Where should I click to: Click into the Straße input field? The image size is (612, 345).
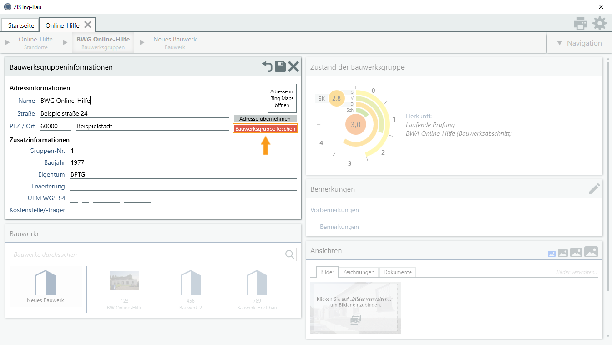pos(134,113)
